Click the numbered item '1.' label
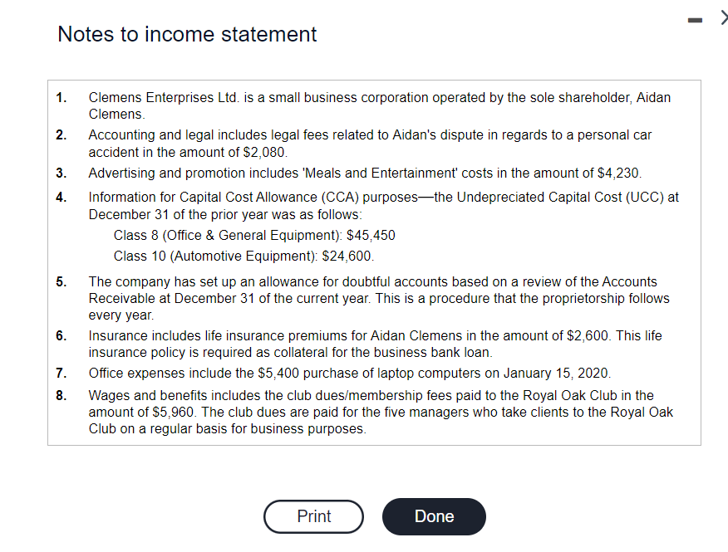Screen dimensions: 728x552 [x=60, y=97]
